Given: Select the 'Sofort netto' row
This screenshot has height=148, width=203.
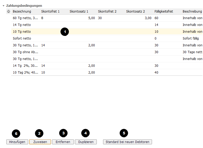Looking at the screenshot, I should (107, 39).
